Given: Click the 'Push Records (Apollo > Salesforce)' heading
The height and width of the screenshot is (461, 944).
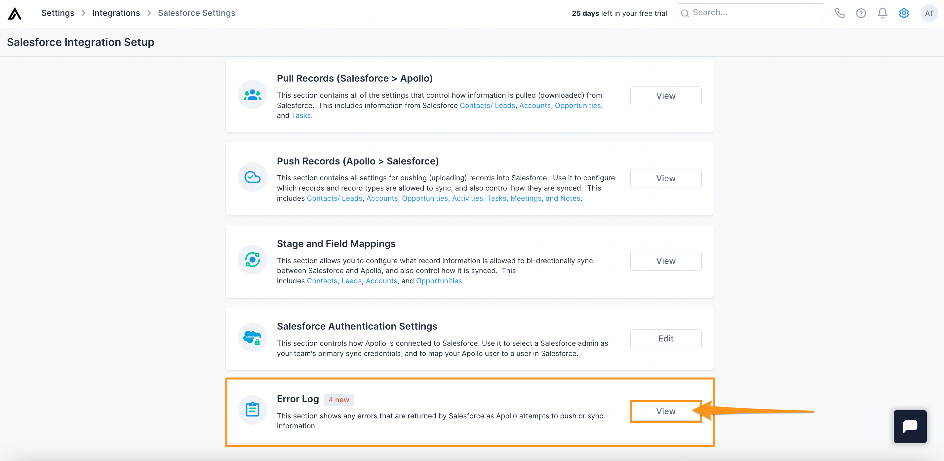Looking at the screenshot, I should 358,161.
